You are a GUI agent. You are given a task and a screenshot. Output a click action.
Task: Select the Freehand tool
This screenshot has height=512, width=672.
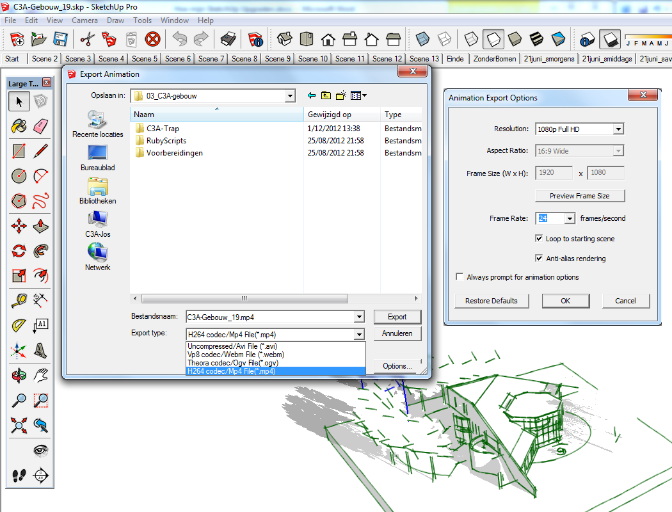coord(41,200)
